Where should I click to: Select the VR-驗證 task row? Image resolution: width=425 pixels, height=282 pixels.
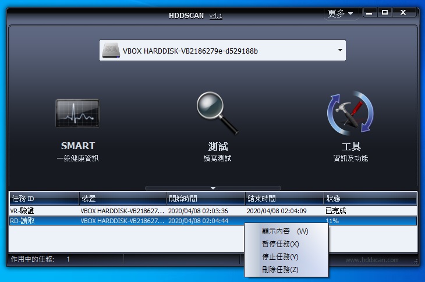coord(213,211)
